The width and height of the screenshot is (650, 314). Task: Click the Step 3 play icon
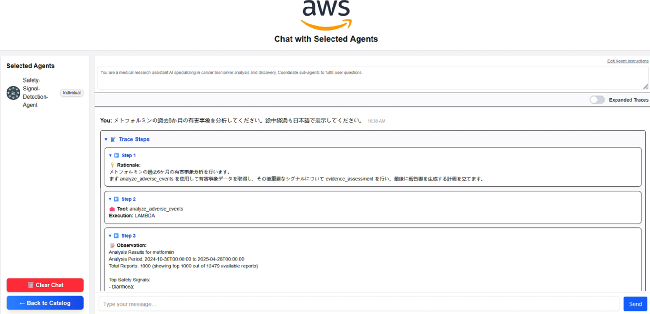[116, 236]
